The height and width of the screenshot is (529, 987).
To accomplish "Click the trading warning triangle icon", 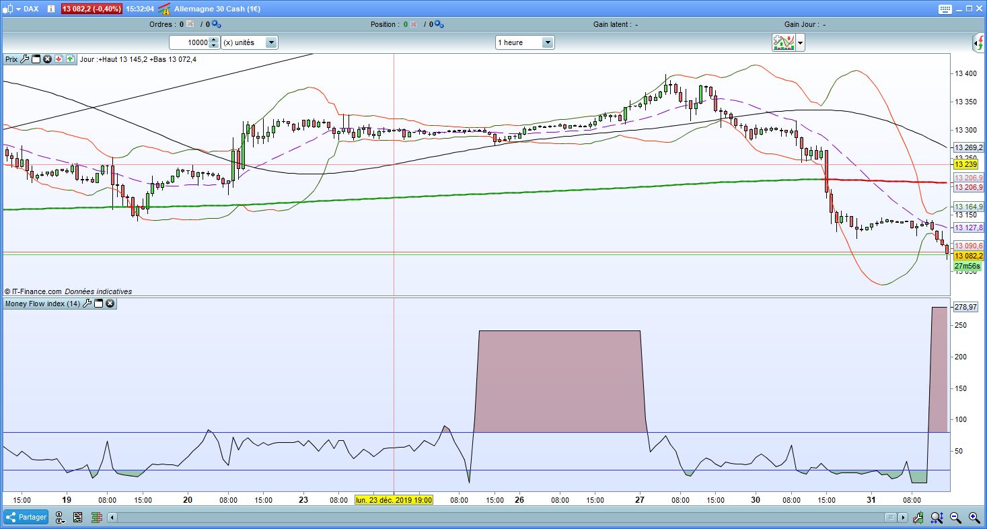I will coord(163,9).
